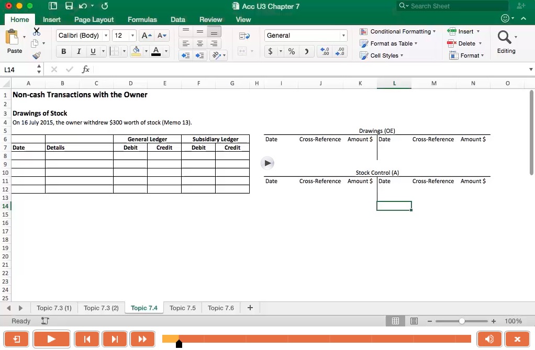
Task: Click the increase indent button
Action: pos(200,55)
